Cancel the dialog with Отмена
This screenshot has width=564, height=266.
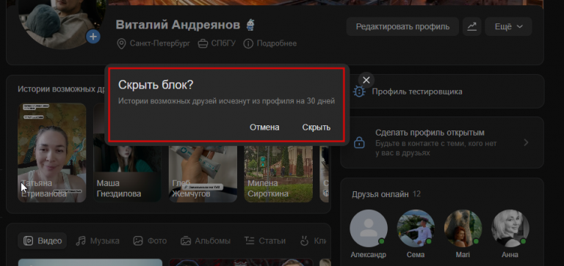coord(264,128)
